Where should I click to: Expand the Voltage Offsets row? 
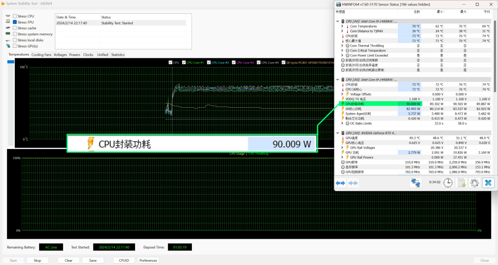pyautogui.click(x=342, y=94)
